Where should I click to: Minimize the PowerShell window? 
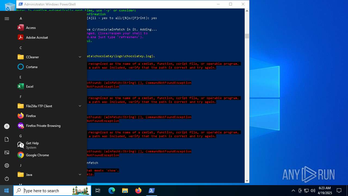tap(218, 4)
